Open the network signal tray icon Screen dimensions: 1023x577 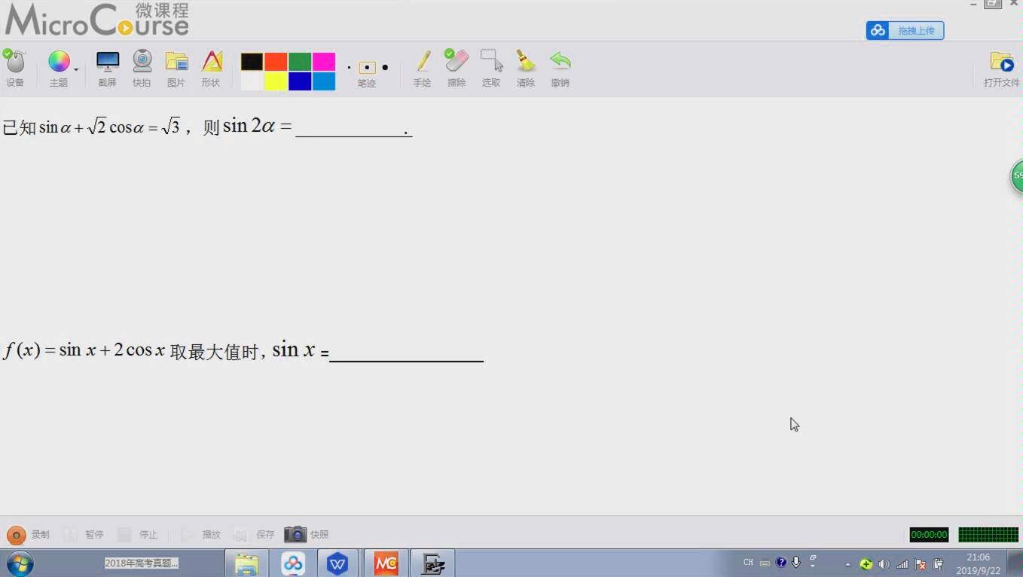902,564
